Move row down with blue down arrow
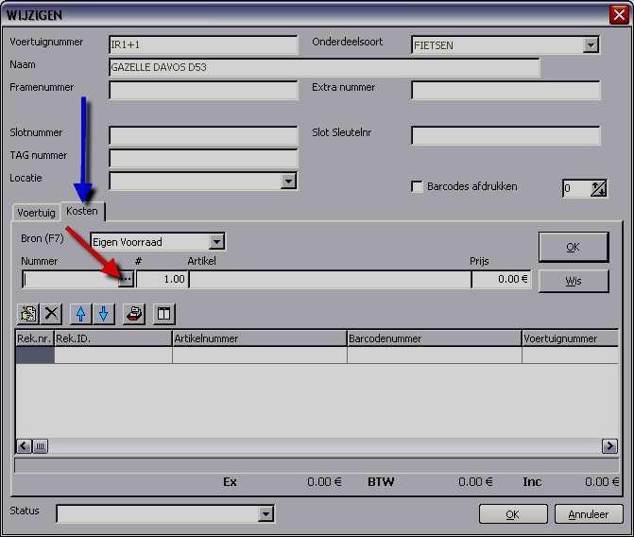 point(104,314)
